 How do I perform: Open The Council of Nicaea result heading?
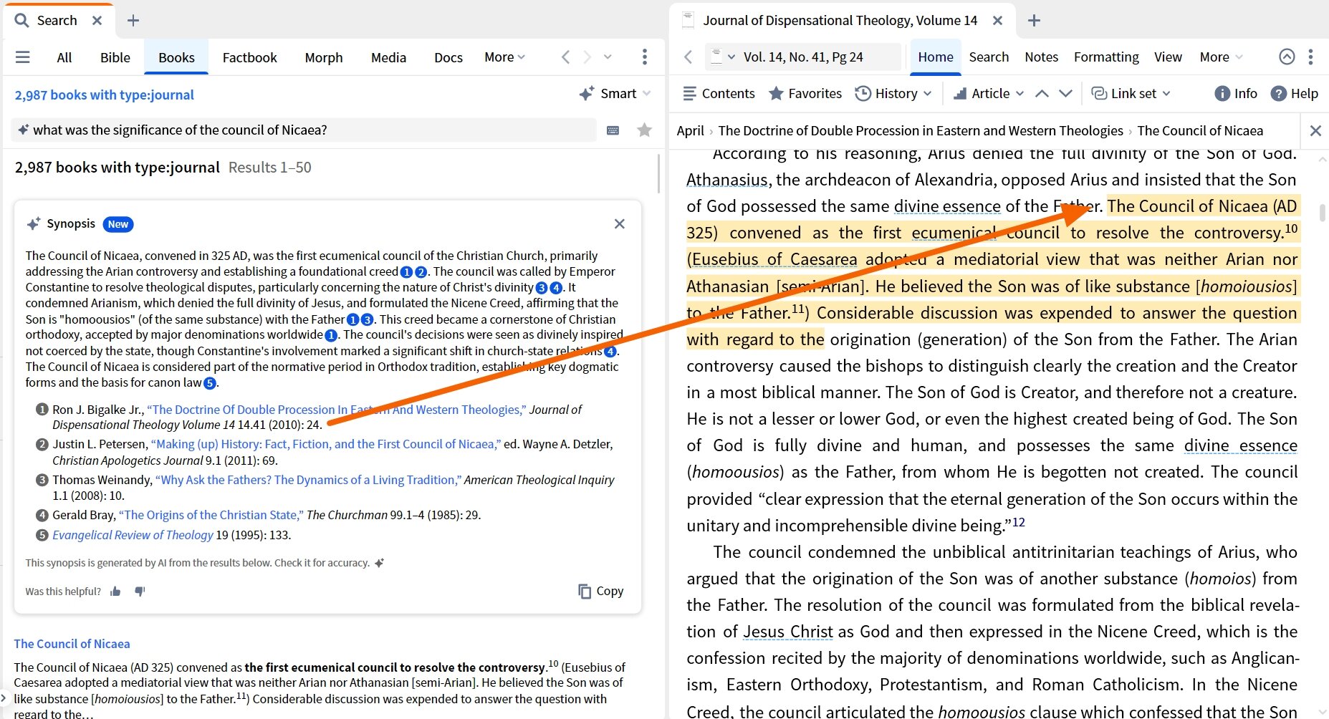coord(72,644)
